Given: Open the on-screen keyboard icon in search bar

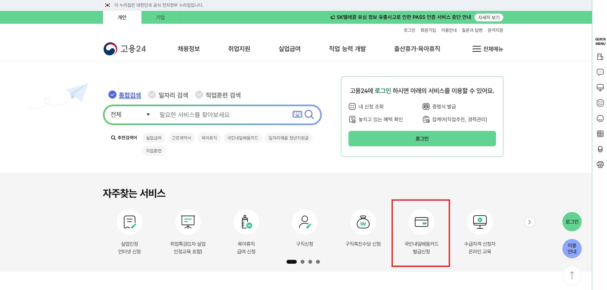Looking at the screenshot, I should pos(297,115).
